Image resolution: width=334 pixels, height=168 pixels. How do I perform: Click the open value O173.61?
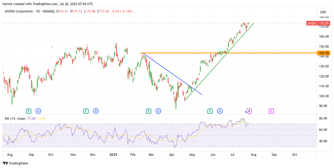(x=63, y=11)
